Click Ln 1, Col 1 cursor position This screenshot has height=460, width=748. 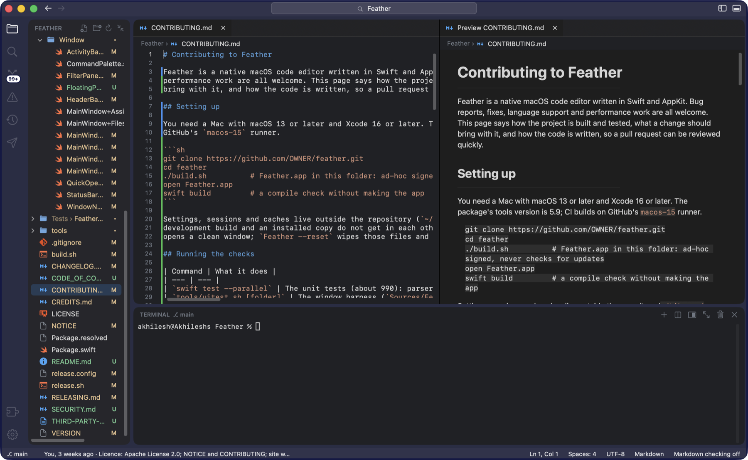tap(544, 454)
